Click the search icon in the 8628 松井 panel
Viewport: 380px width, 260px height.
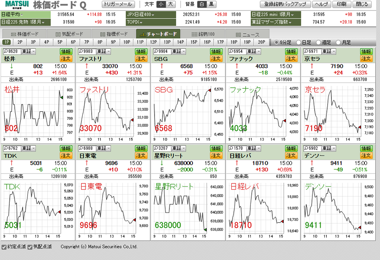pos(5,51)
